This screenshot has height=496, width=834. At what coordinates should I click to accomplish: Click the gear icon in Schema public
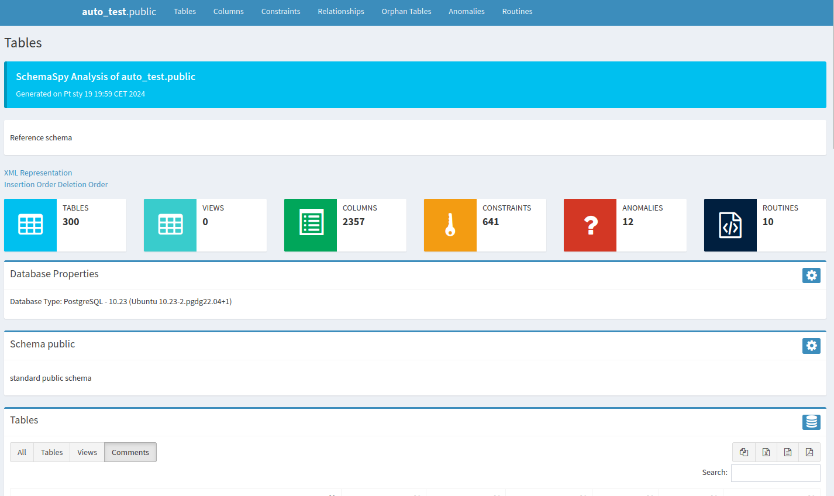pyautogui.click(x=811, y=346)
